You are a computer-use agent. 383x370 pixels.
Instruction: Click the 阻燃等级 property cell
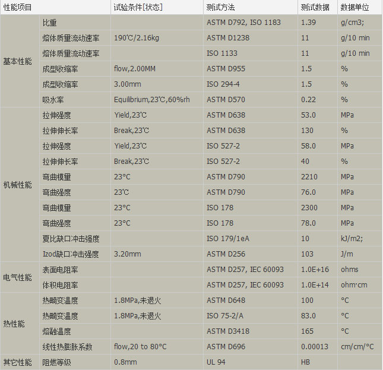[75, 362]
